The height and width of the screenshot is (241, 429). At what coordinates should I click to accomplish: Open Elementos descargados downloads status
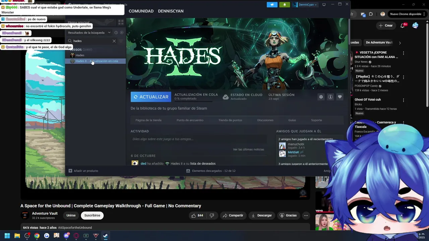pos(211,171)
